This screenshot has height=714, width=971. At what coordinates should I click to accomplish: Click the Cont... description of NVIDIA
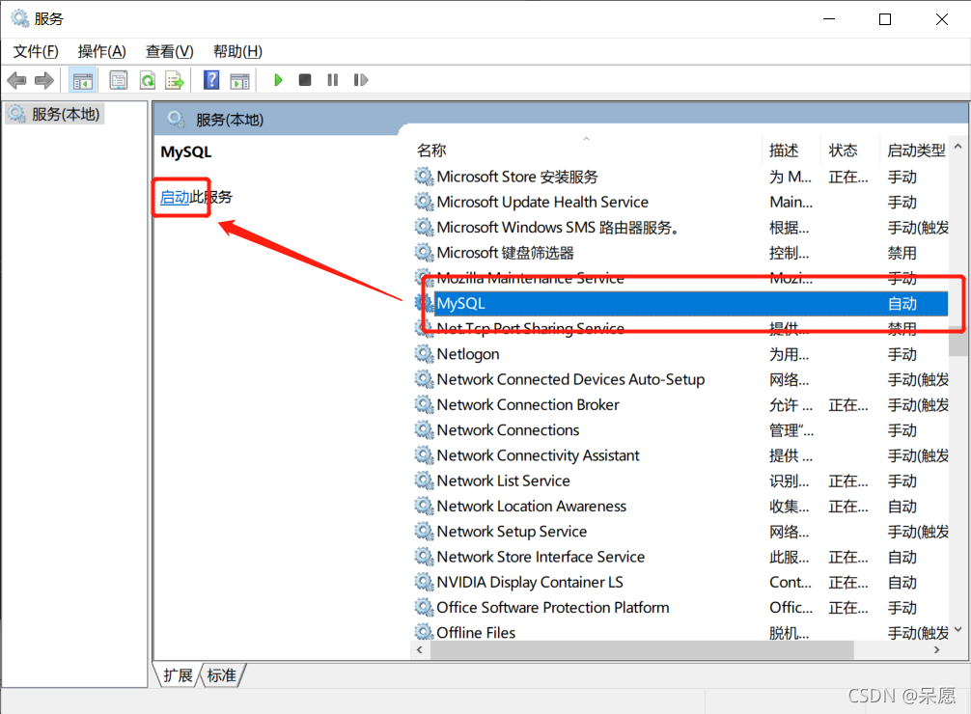(x=791, y=583)
